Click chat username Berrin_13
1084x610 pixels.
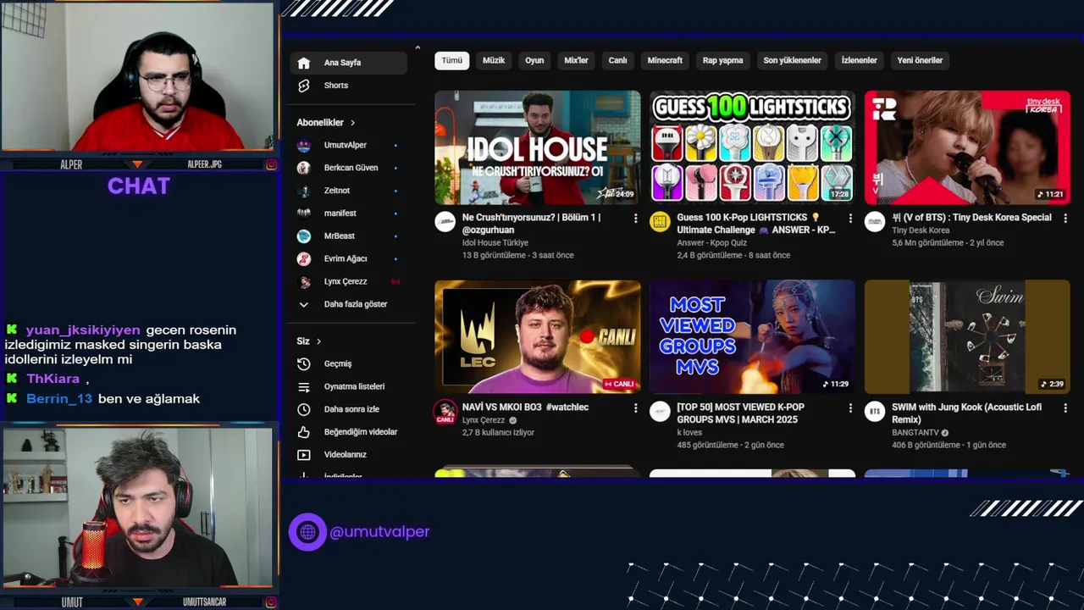click(59, 399)
